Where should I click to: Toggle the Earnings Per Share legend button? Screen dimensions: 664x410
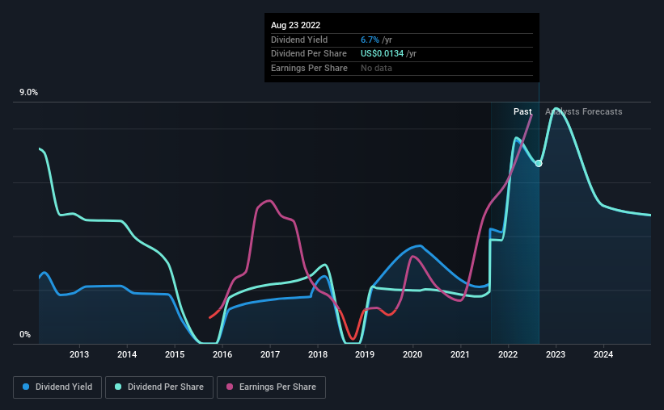pos(272,387)
